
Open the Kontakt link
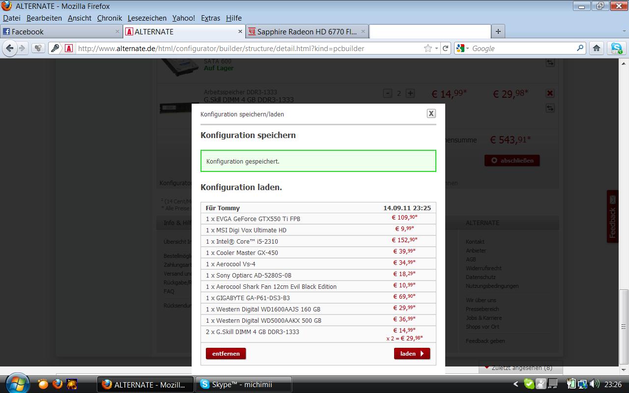coord(475,242)
